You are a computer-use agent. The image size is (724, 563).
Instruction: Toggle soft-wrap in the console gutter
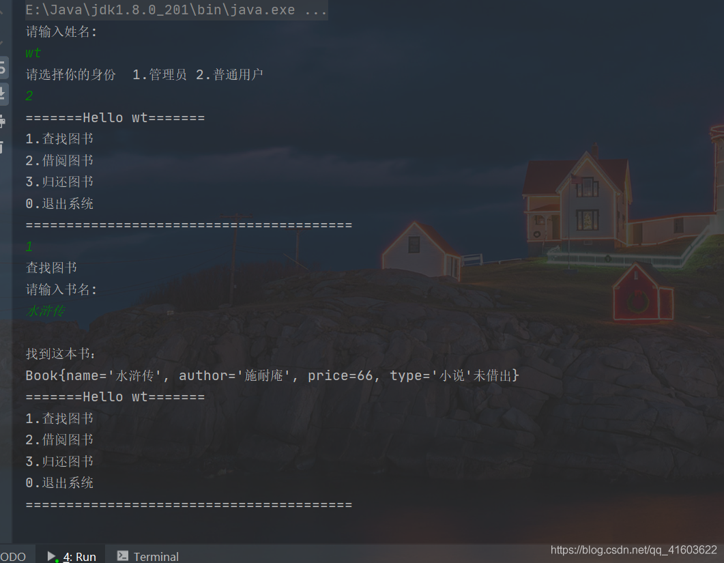[2, 68]
